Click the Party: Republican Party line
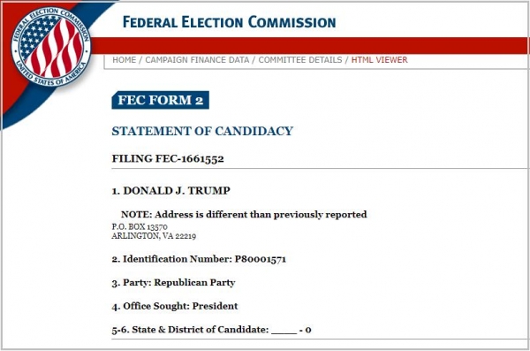Image resolution: width=530 pixels, height=351 pixels. pos(173,283)
